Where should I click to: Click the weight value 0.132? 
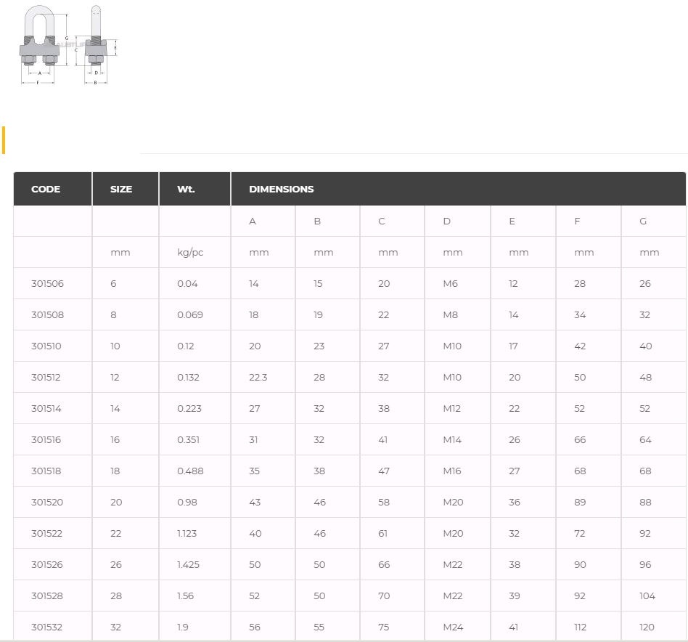point(188,377)
